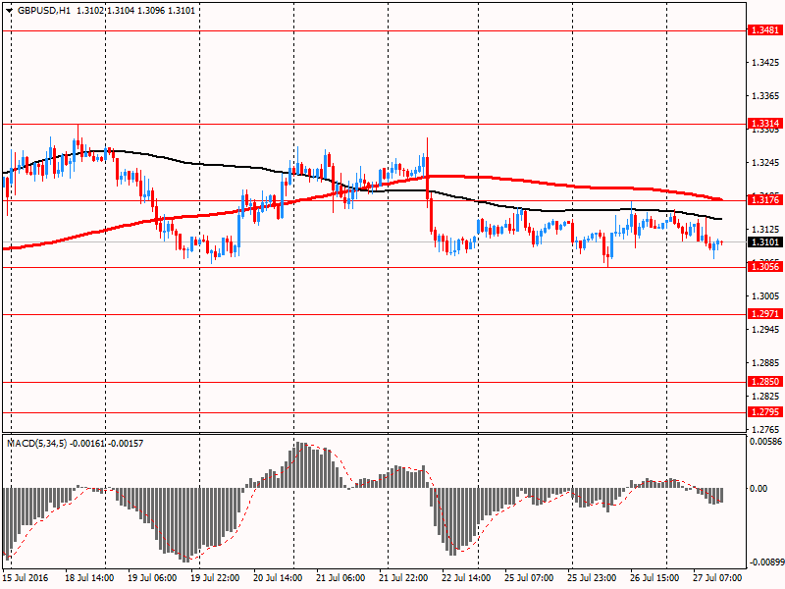Select the 1.3176 red price level label
Viewport: 785px width, 589px height.
[765, 200]
